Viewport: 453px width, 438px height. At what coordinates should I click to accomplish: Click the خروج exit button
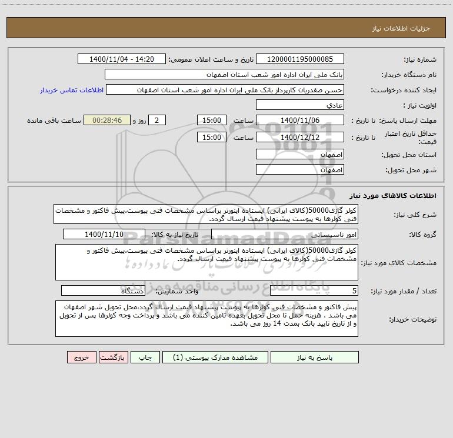81,357
